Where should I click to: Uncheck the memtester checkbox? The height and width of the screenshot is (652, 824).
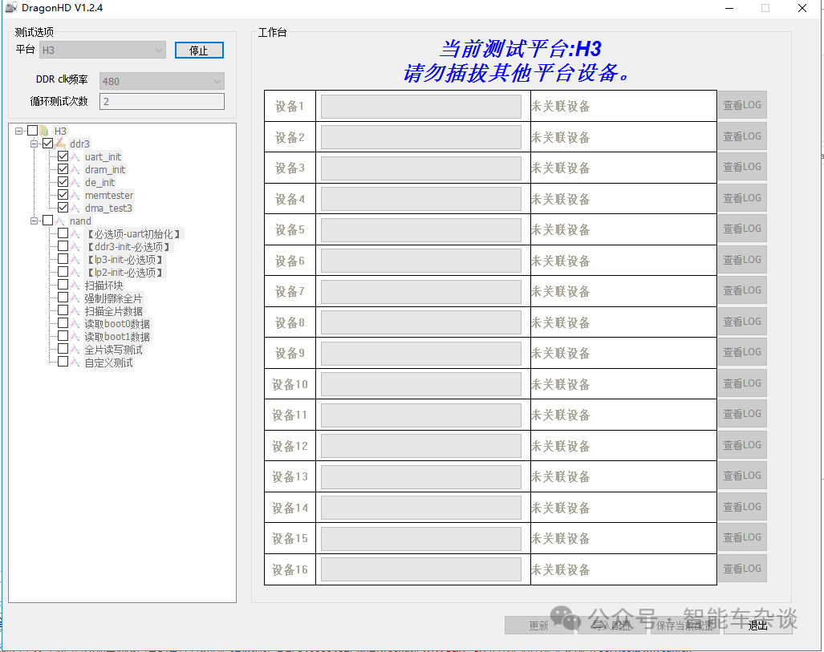63,195
